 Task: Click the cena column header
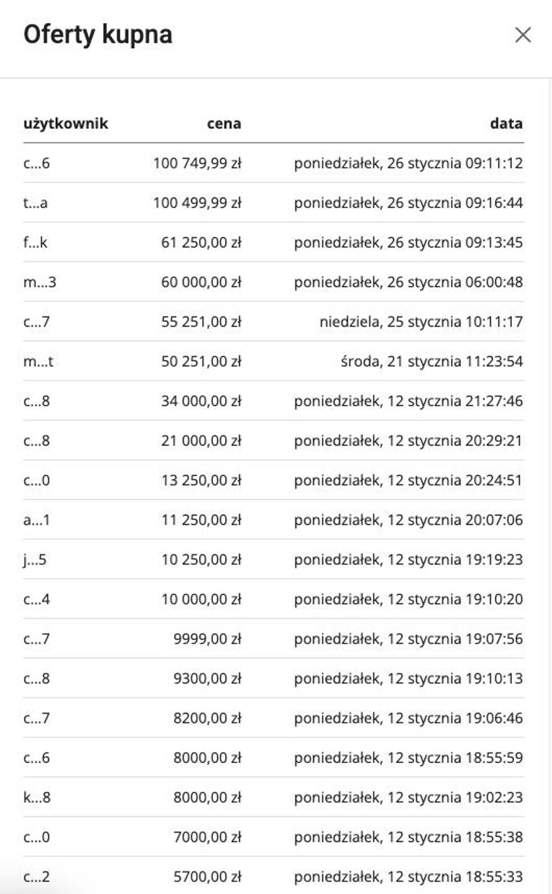pyautogui.click(x=225, y=123)
